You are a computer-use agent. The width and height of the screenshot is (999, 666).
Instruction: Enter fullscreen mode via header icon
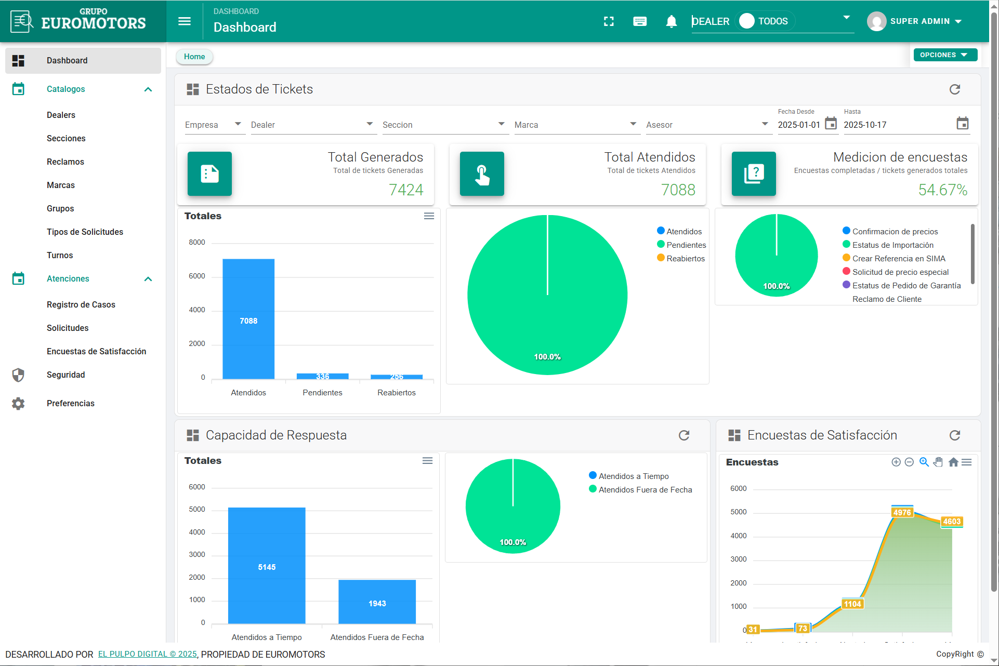pyautogui.click(x=609, y=21)
